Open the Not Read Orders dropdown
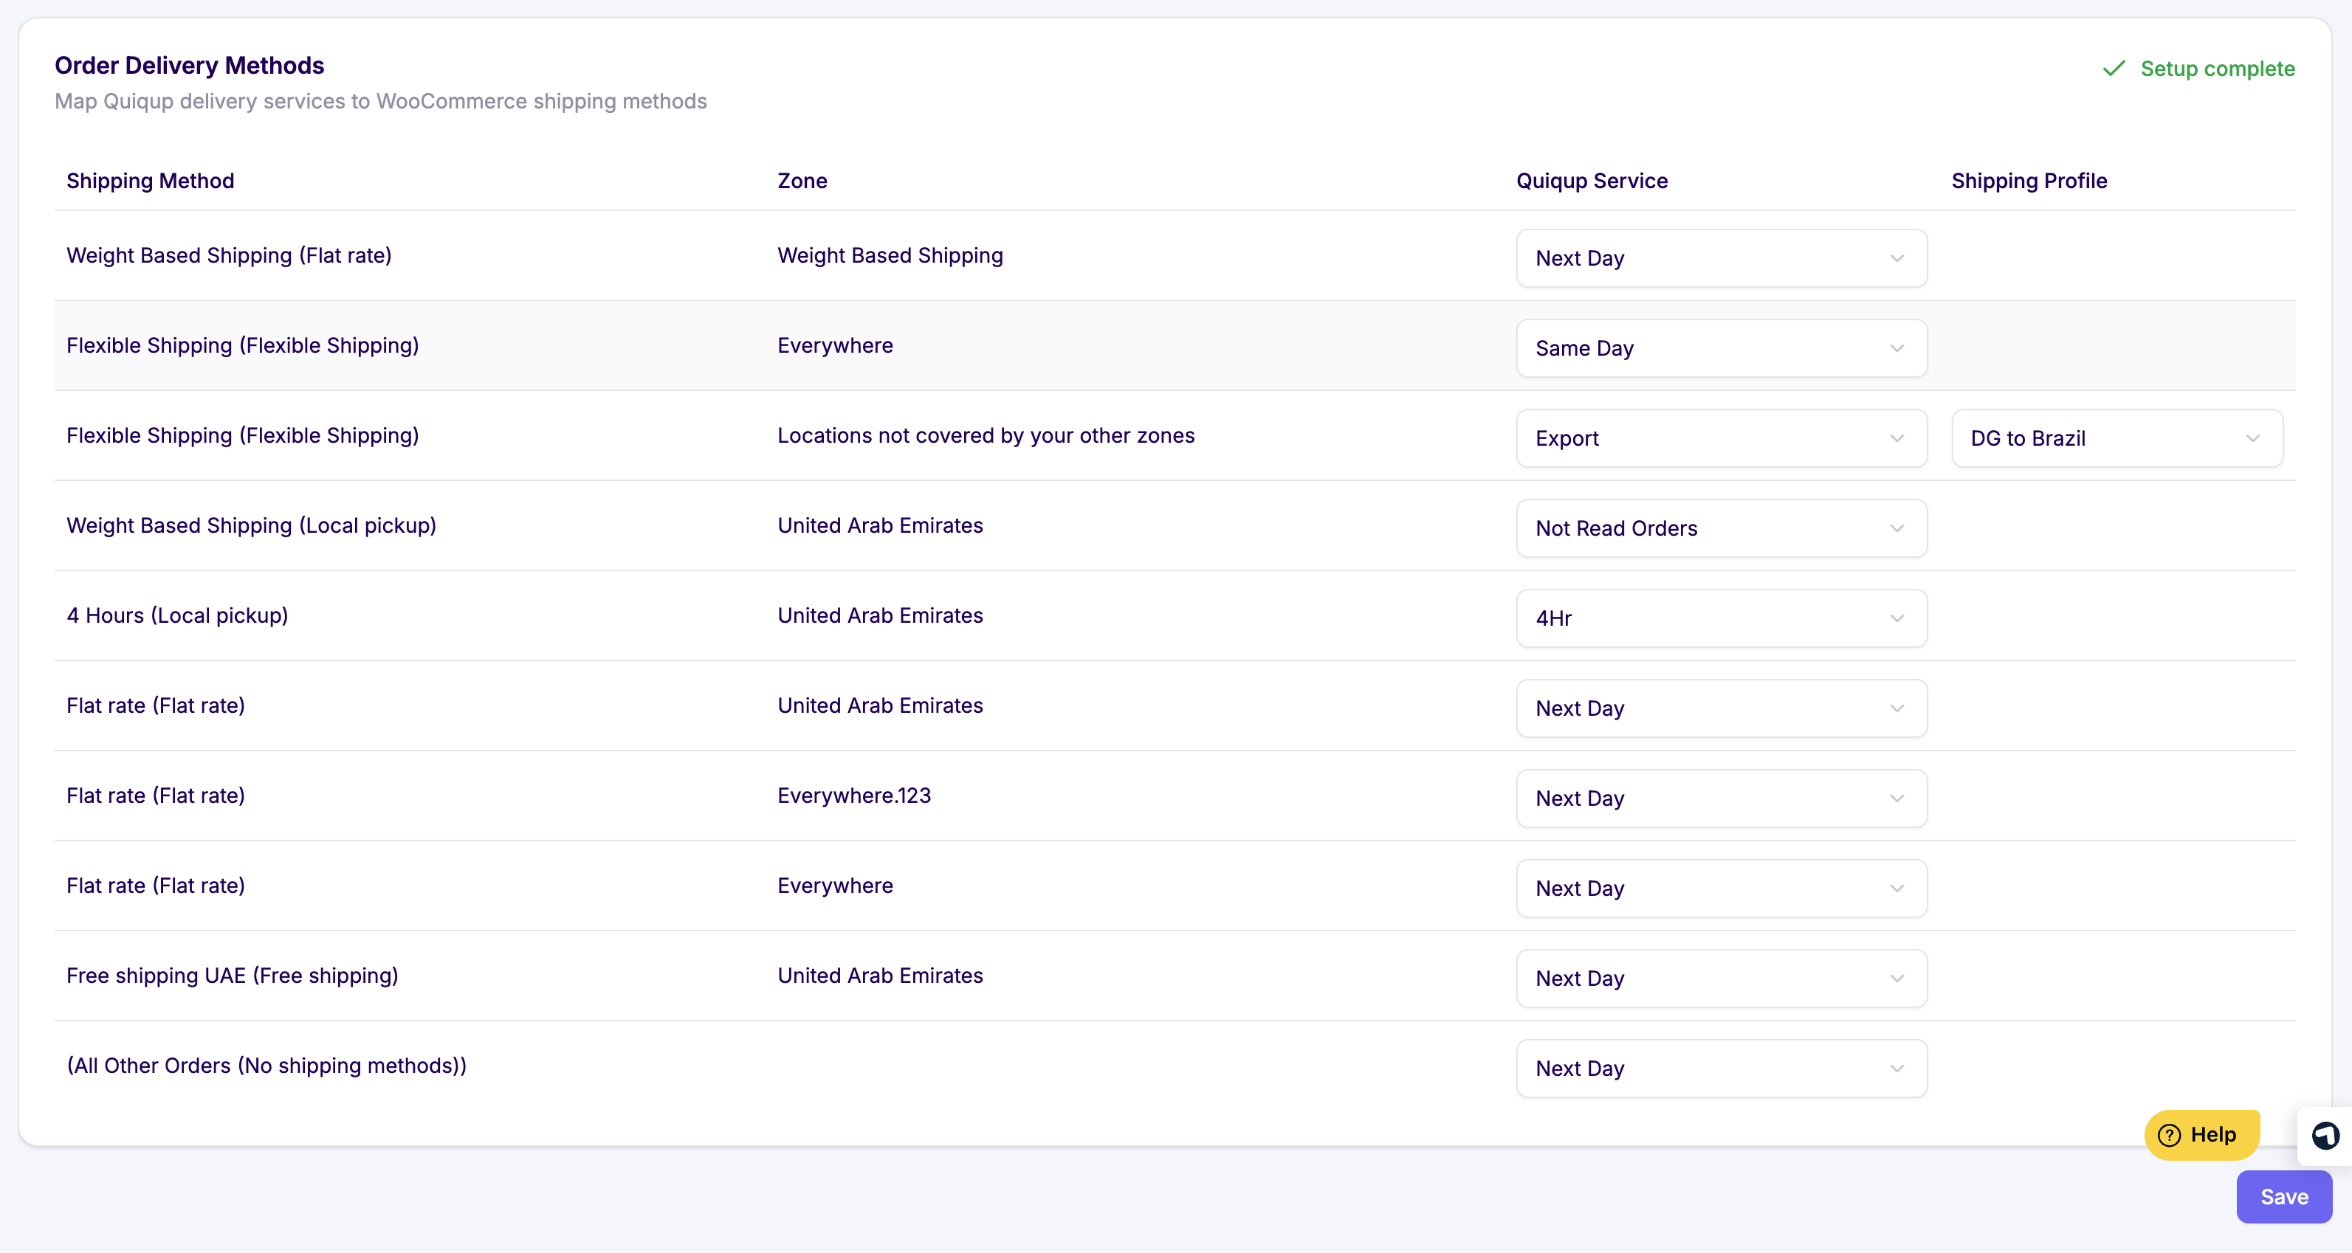2352x1253 pixels. (1720, 528)
